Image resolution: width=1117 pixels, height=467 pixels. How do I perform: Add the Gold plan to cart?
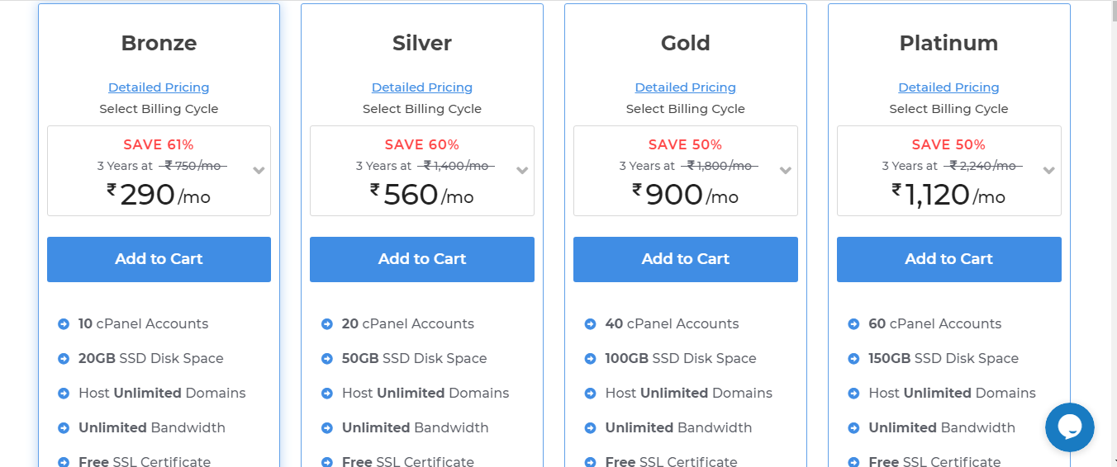(685, 259)
